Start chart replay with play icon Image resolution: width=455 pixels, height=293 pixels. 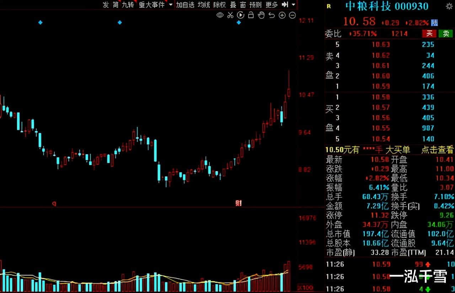(x=241, y=15)
